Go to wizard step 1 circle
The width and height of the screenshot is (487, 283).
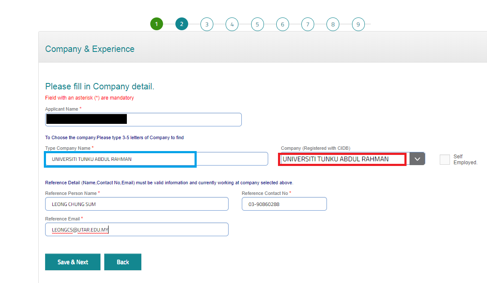[x=157, y=24]
